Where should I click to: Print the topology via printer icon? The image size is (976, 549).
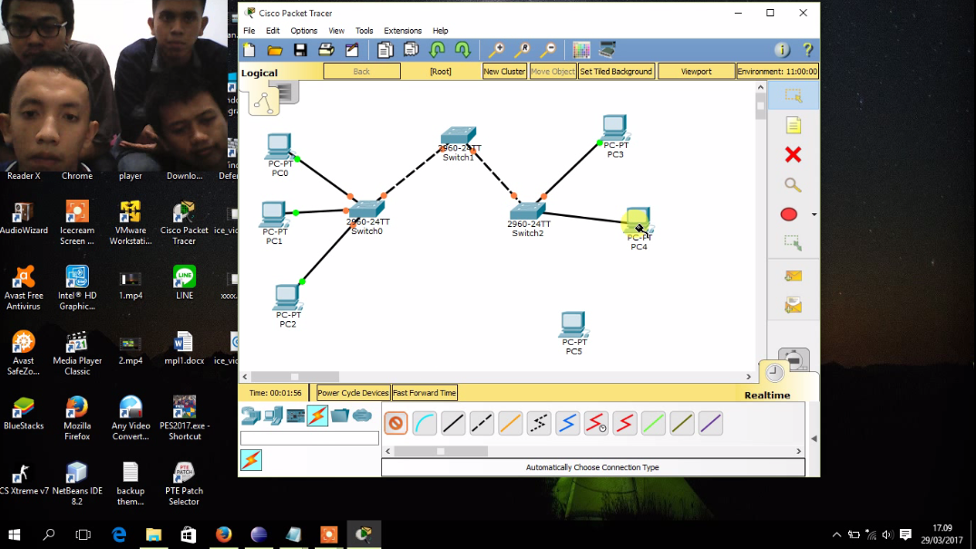pos(327,50)
